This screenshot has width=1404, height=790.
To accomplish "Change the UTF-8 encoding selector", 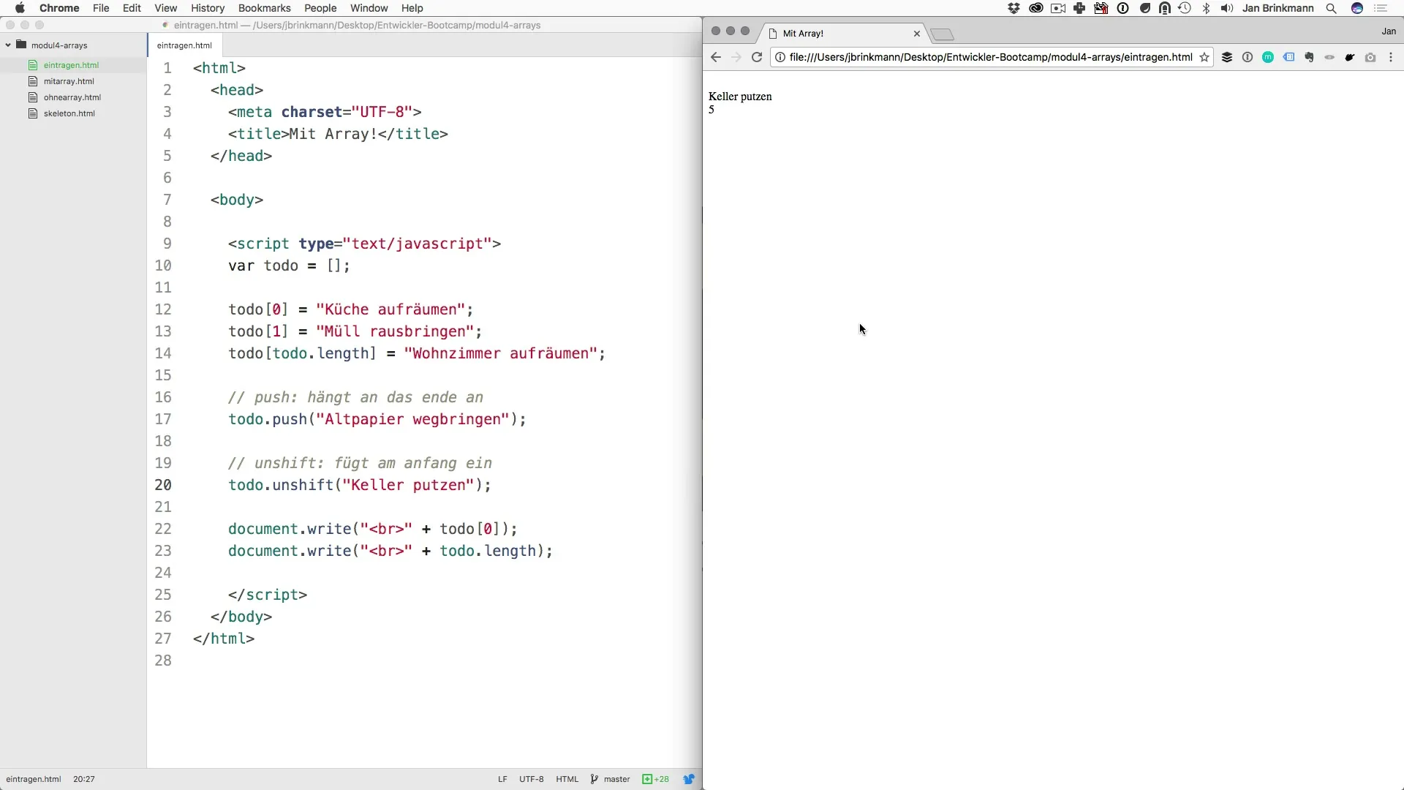I will 532,779.
